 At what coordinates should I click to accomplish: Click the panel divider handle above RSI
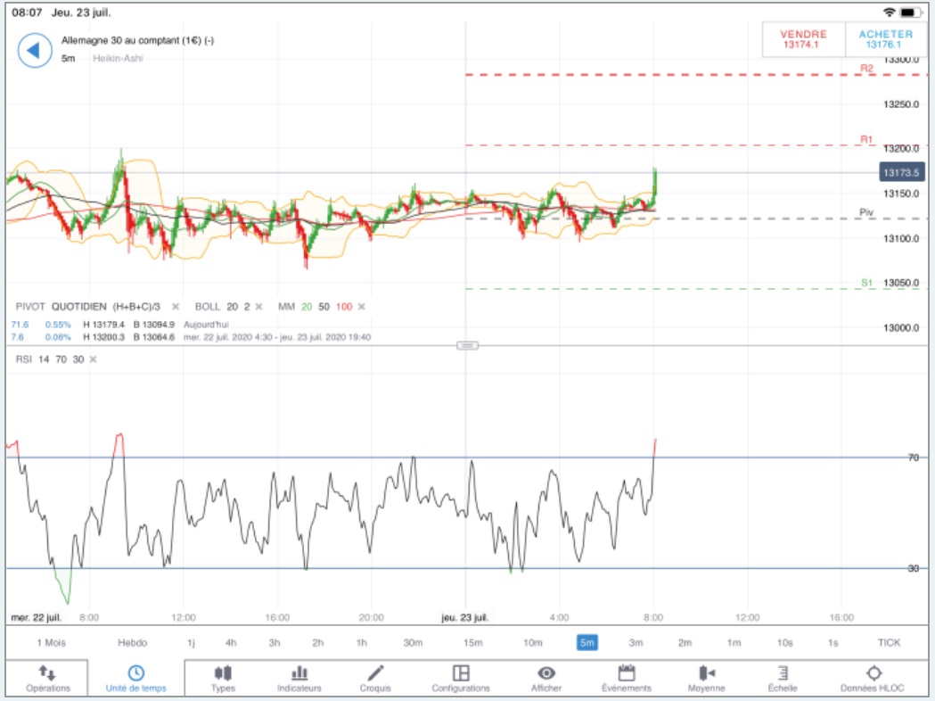point(467,345)
